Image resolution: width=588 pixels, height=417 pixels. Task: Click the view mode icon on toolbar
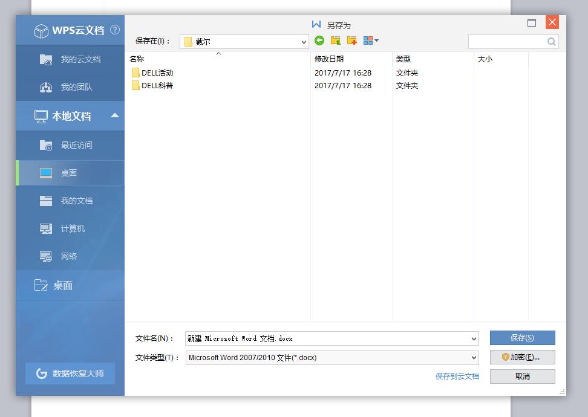pyautogui.click(x=368, y=41)
